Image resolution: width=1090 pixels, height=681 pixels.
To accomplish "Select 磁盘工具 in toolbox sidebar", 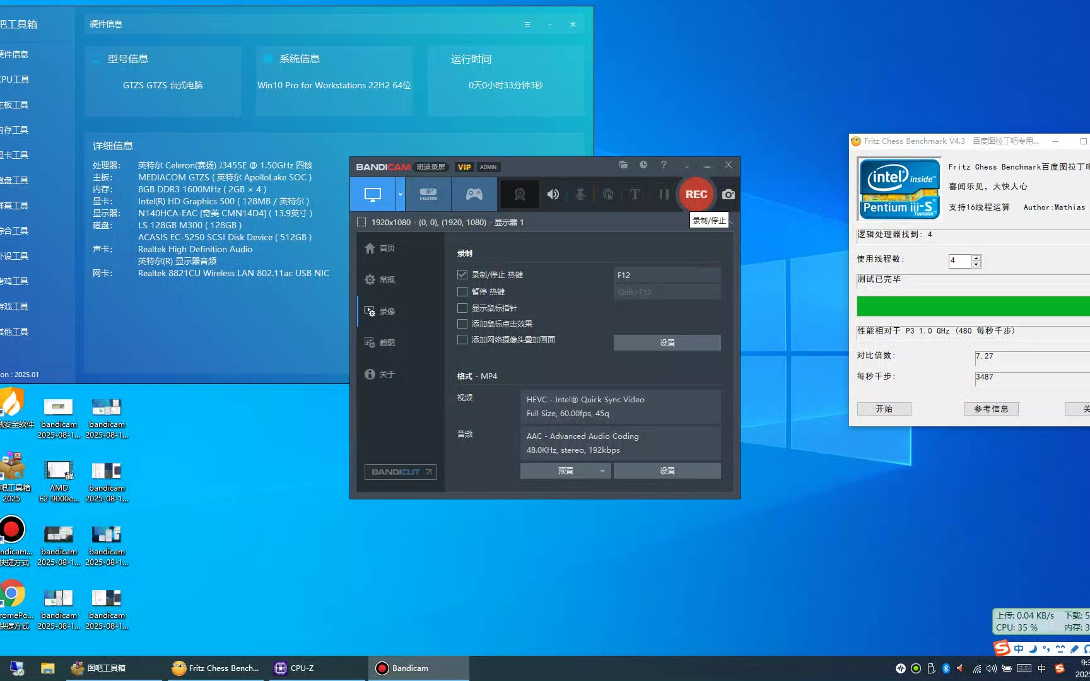I will [15, 180].
